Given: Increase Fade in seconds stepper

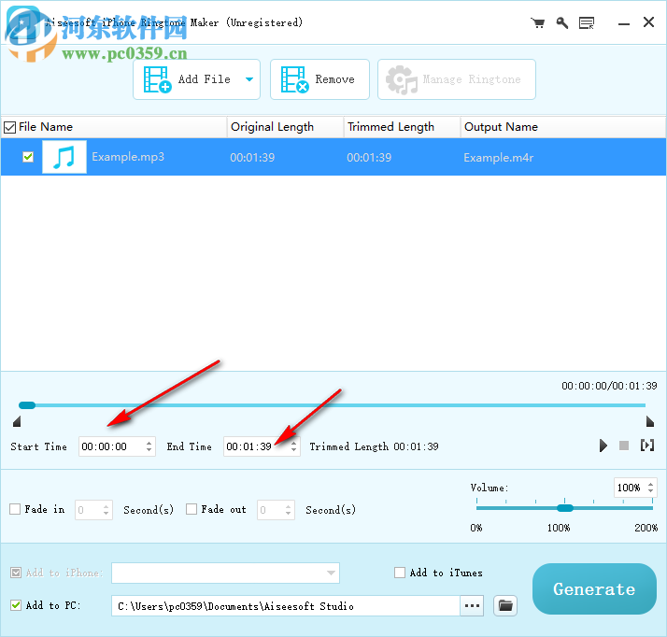Looking at the screenshot, I should tap(106, 506).
